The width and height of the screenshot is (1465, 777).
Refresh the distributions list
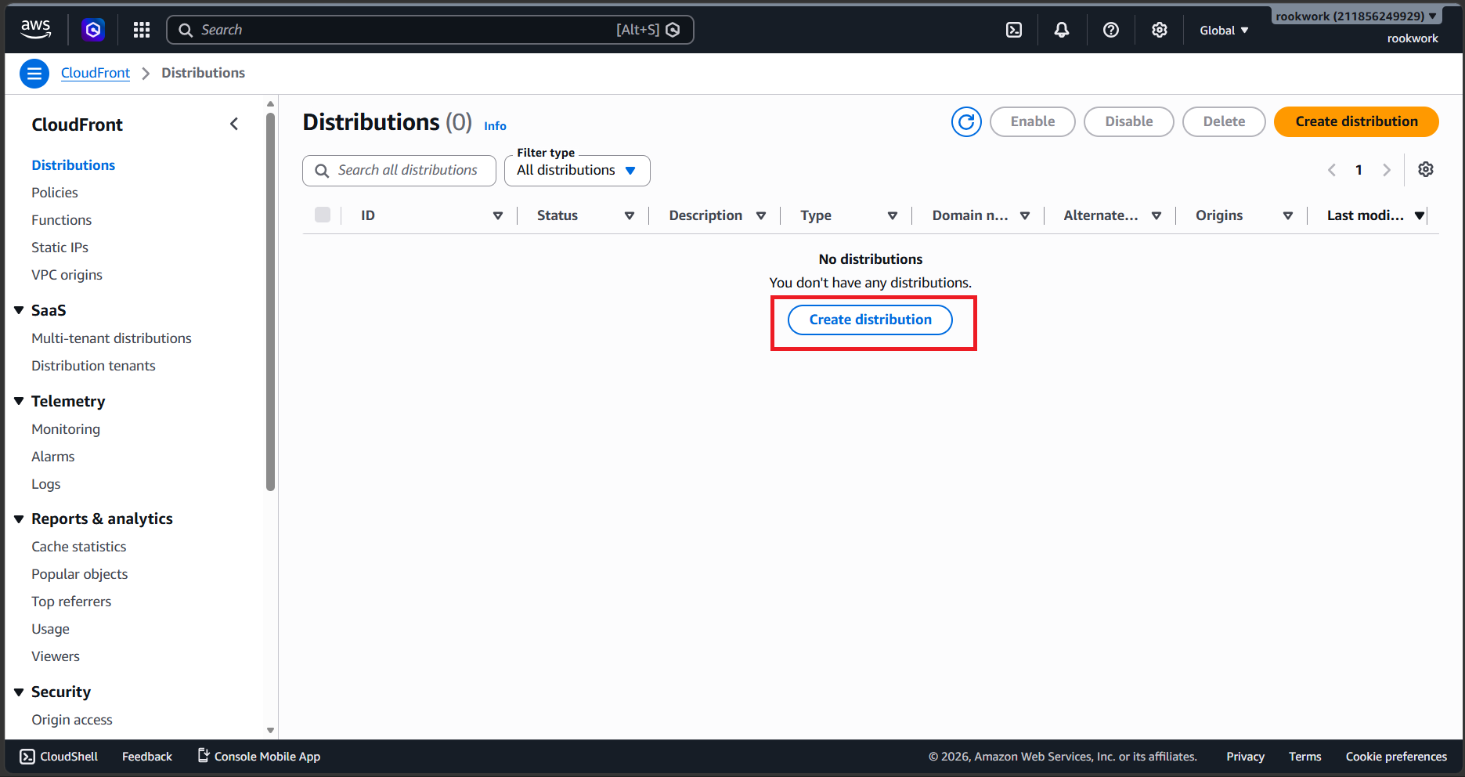point(966,121)
